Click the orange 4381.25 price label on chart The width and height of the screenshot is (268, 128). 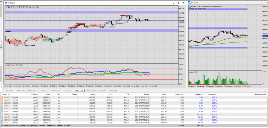(96, 25)
